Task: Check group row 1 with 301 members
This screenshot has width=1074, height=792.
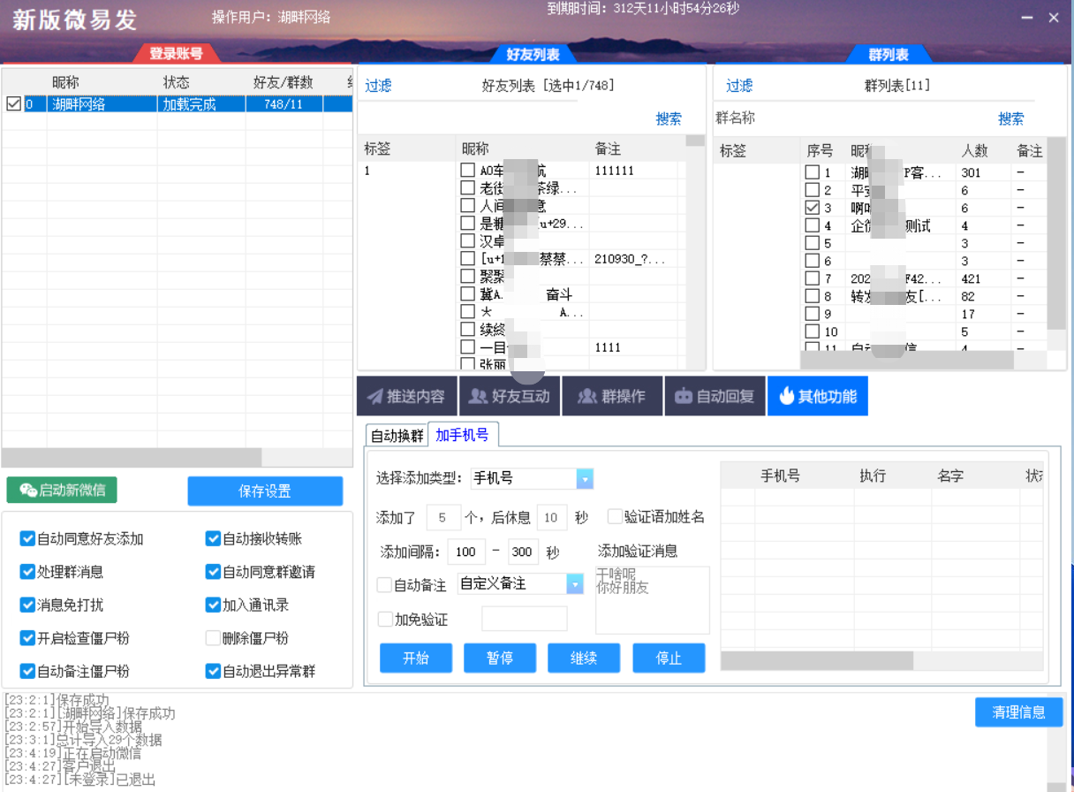Action: coord(813,172)
